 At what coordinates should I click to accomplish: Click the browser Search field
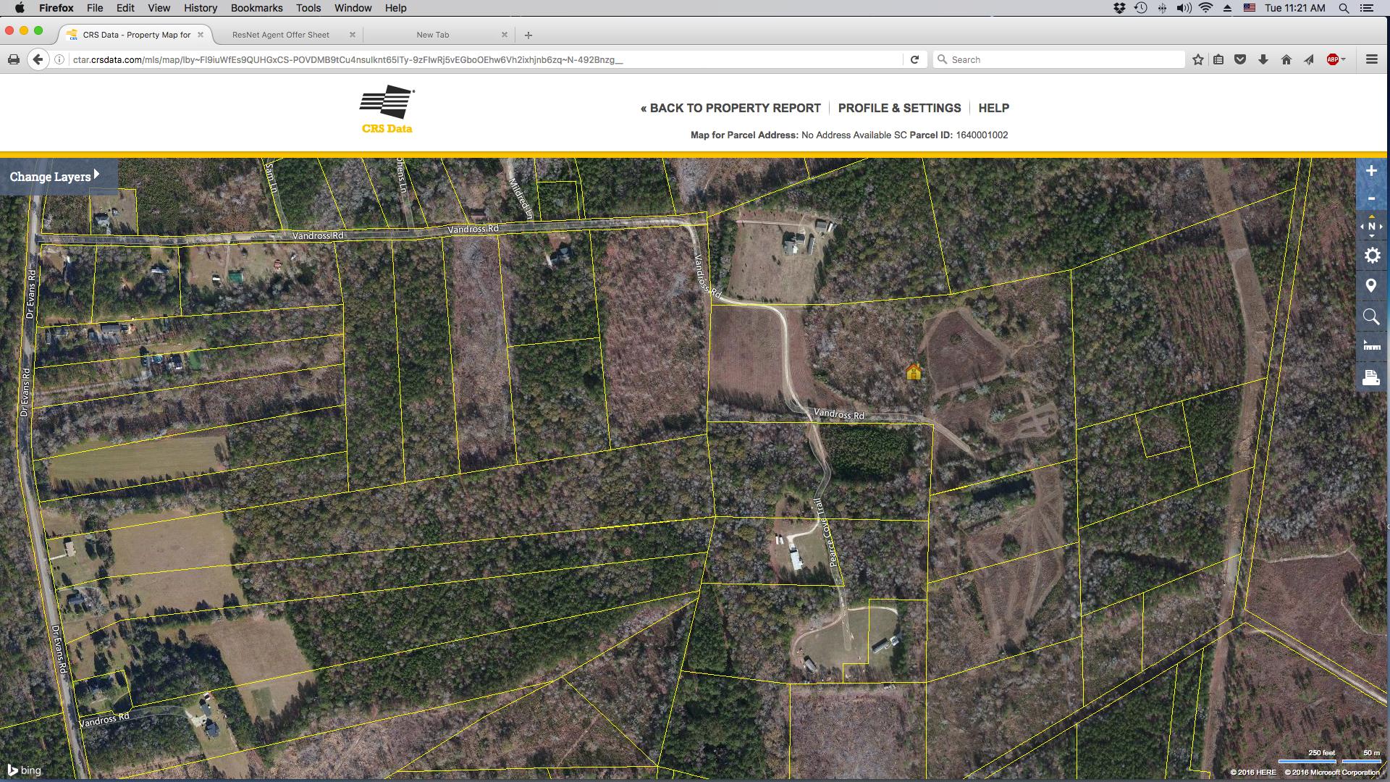tap(1058, 59)
